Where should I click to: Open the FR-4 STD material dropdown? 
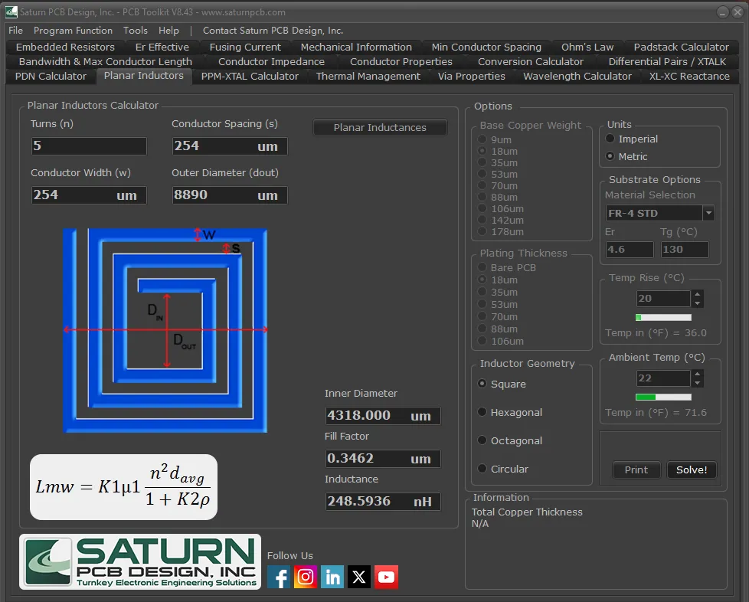(709, 213)
